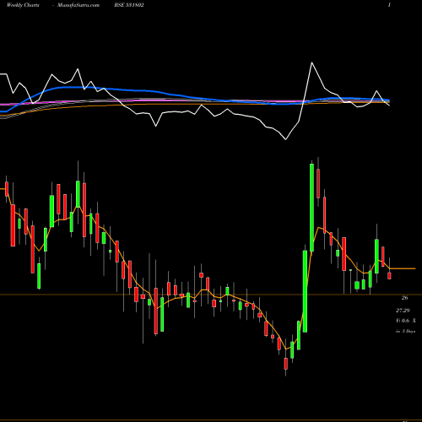422x422 pixels.
Task: Click the highest white indicator line peak
Action: coord(311,62)
